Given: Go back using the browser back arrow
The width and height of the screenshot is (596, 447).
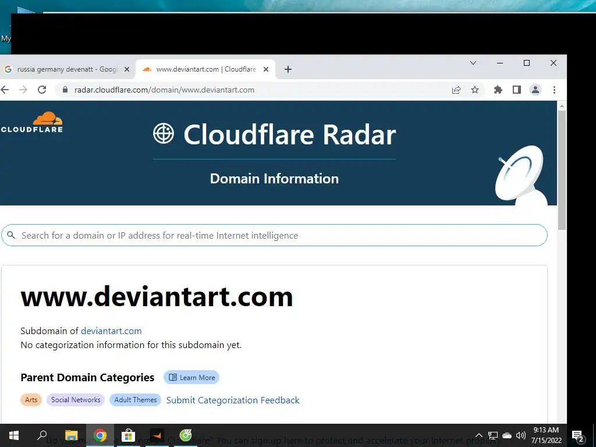Looking at the screenshot, I should [x=5, y=90].
